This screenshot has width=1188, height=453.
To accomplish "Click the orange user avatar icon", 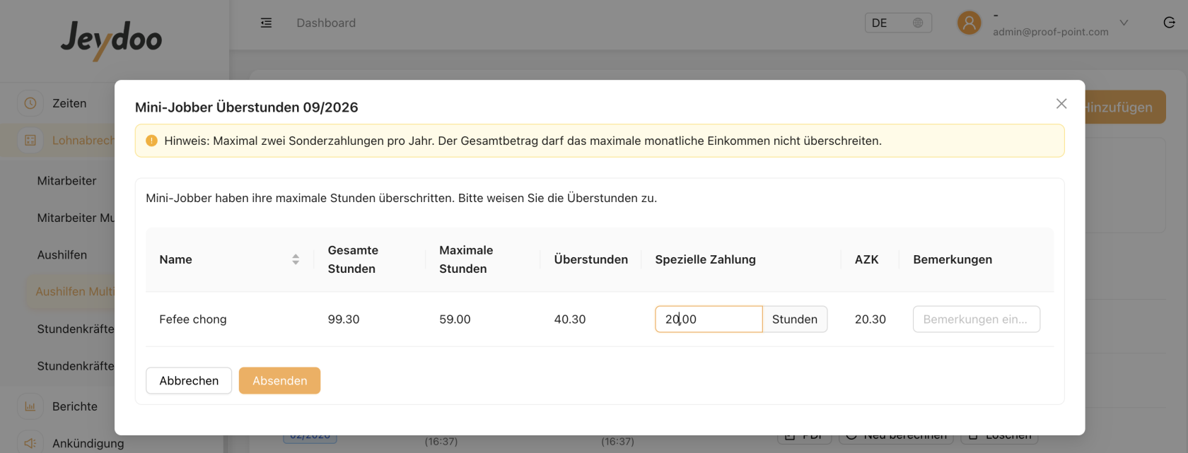I will pyautogui.click(x=969, y=23).
